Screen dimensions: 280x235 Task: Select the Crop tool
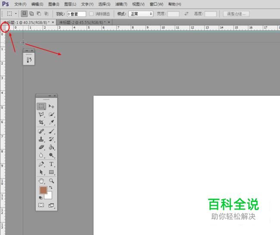click(41, 122)
